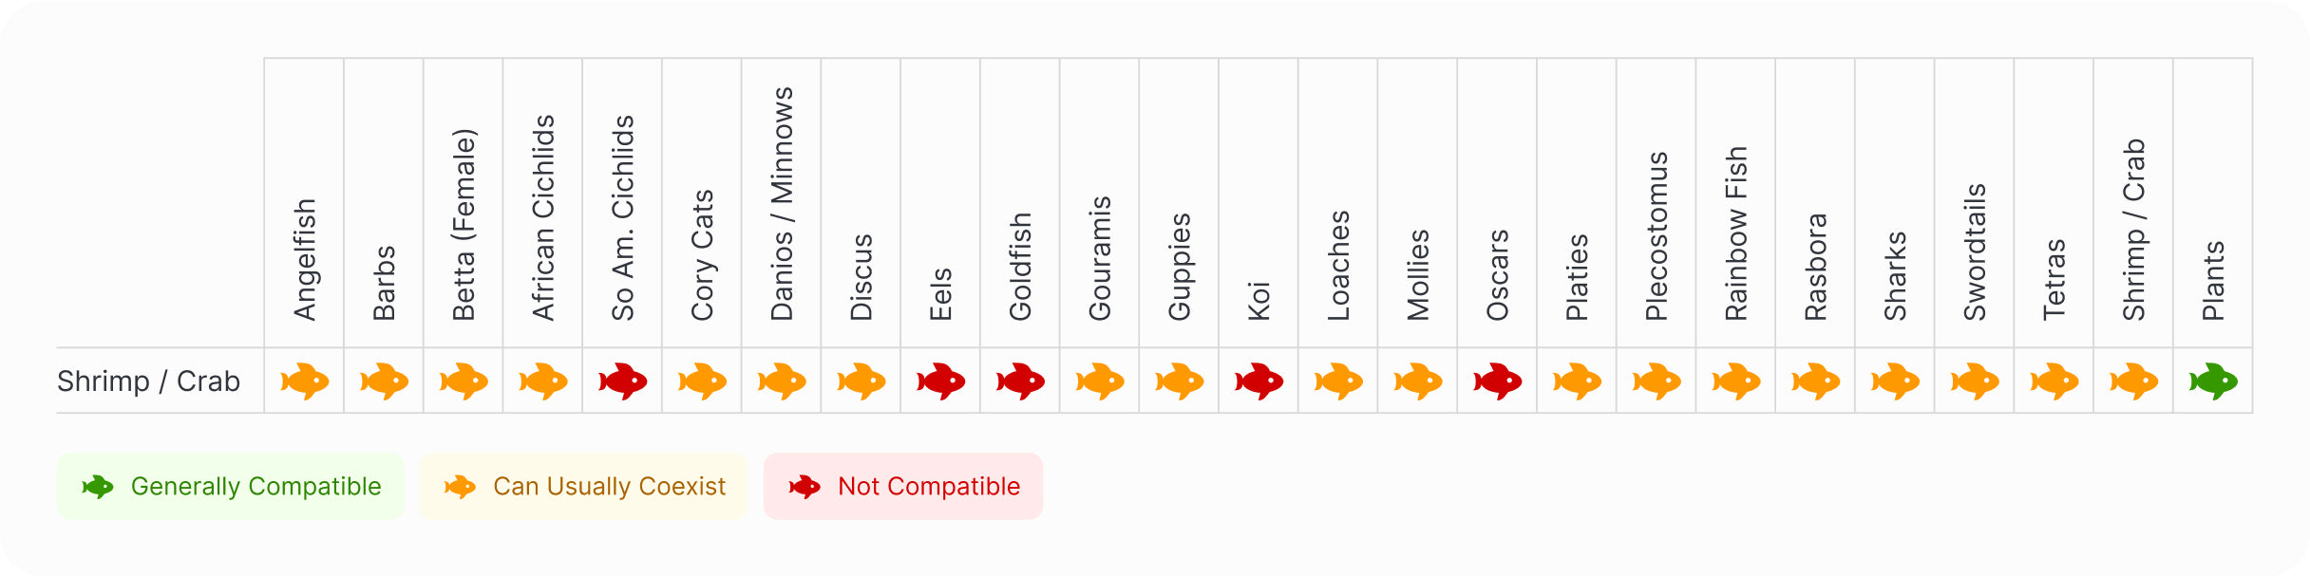
Task: Click the green fish icon under Plants
Action: pos(2213,381)
